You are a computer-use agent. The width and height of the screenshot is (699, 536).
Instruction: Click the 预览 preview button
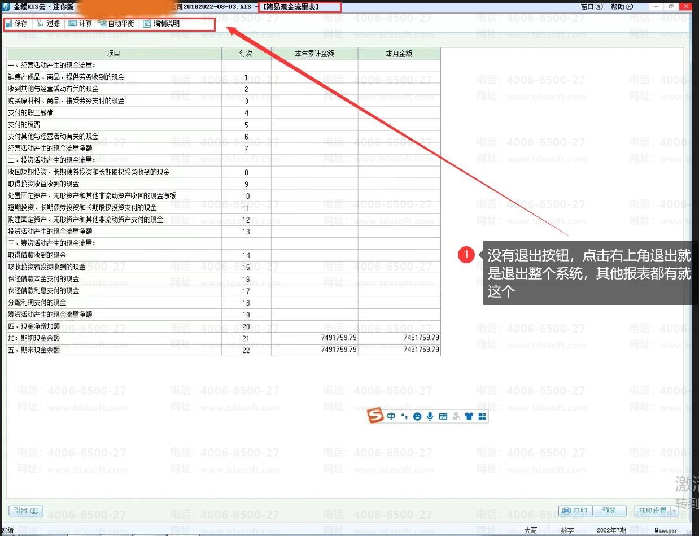[x=610, y=511]
